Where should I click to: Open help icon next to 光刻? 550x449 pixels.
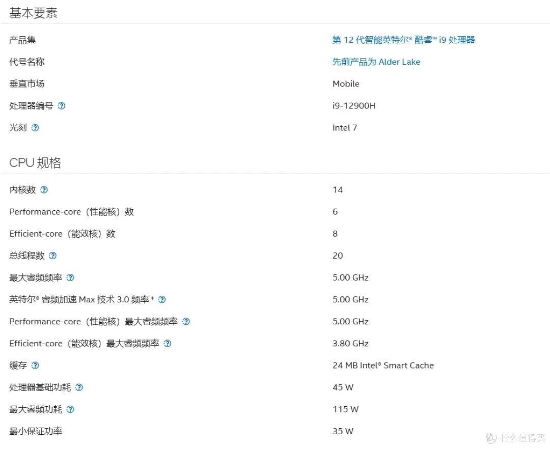[x=35, y=128]
